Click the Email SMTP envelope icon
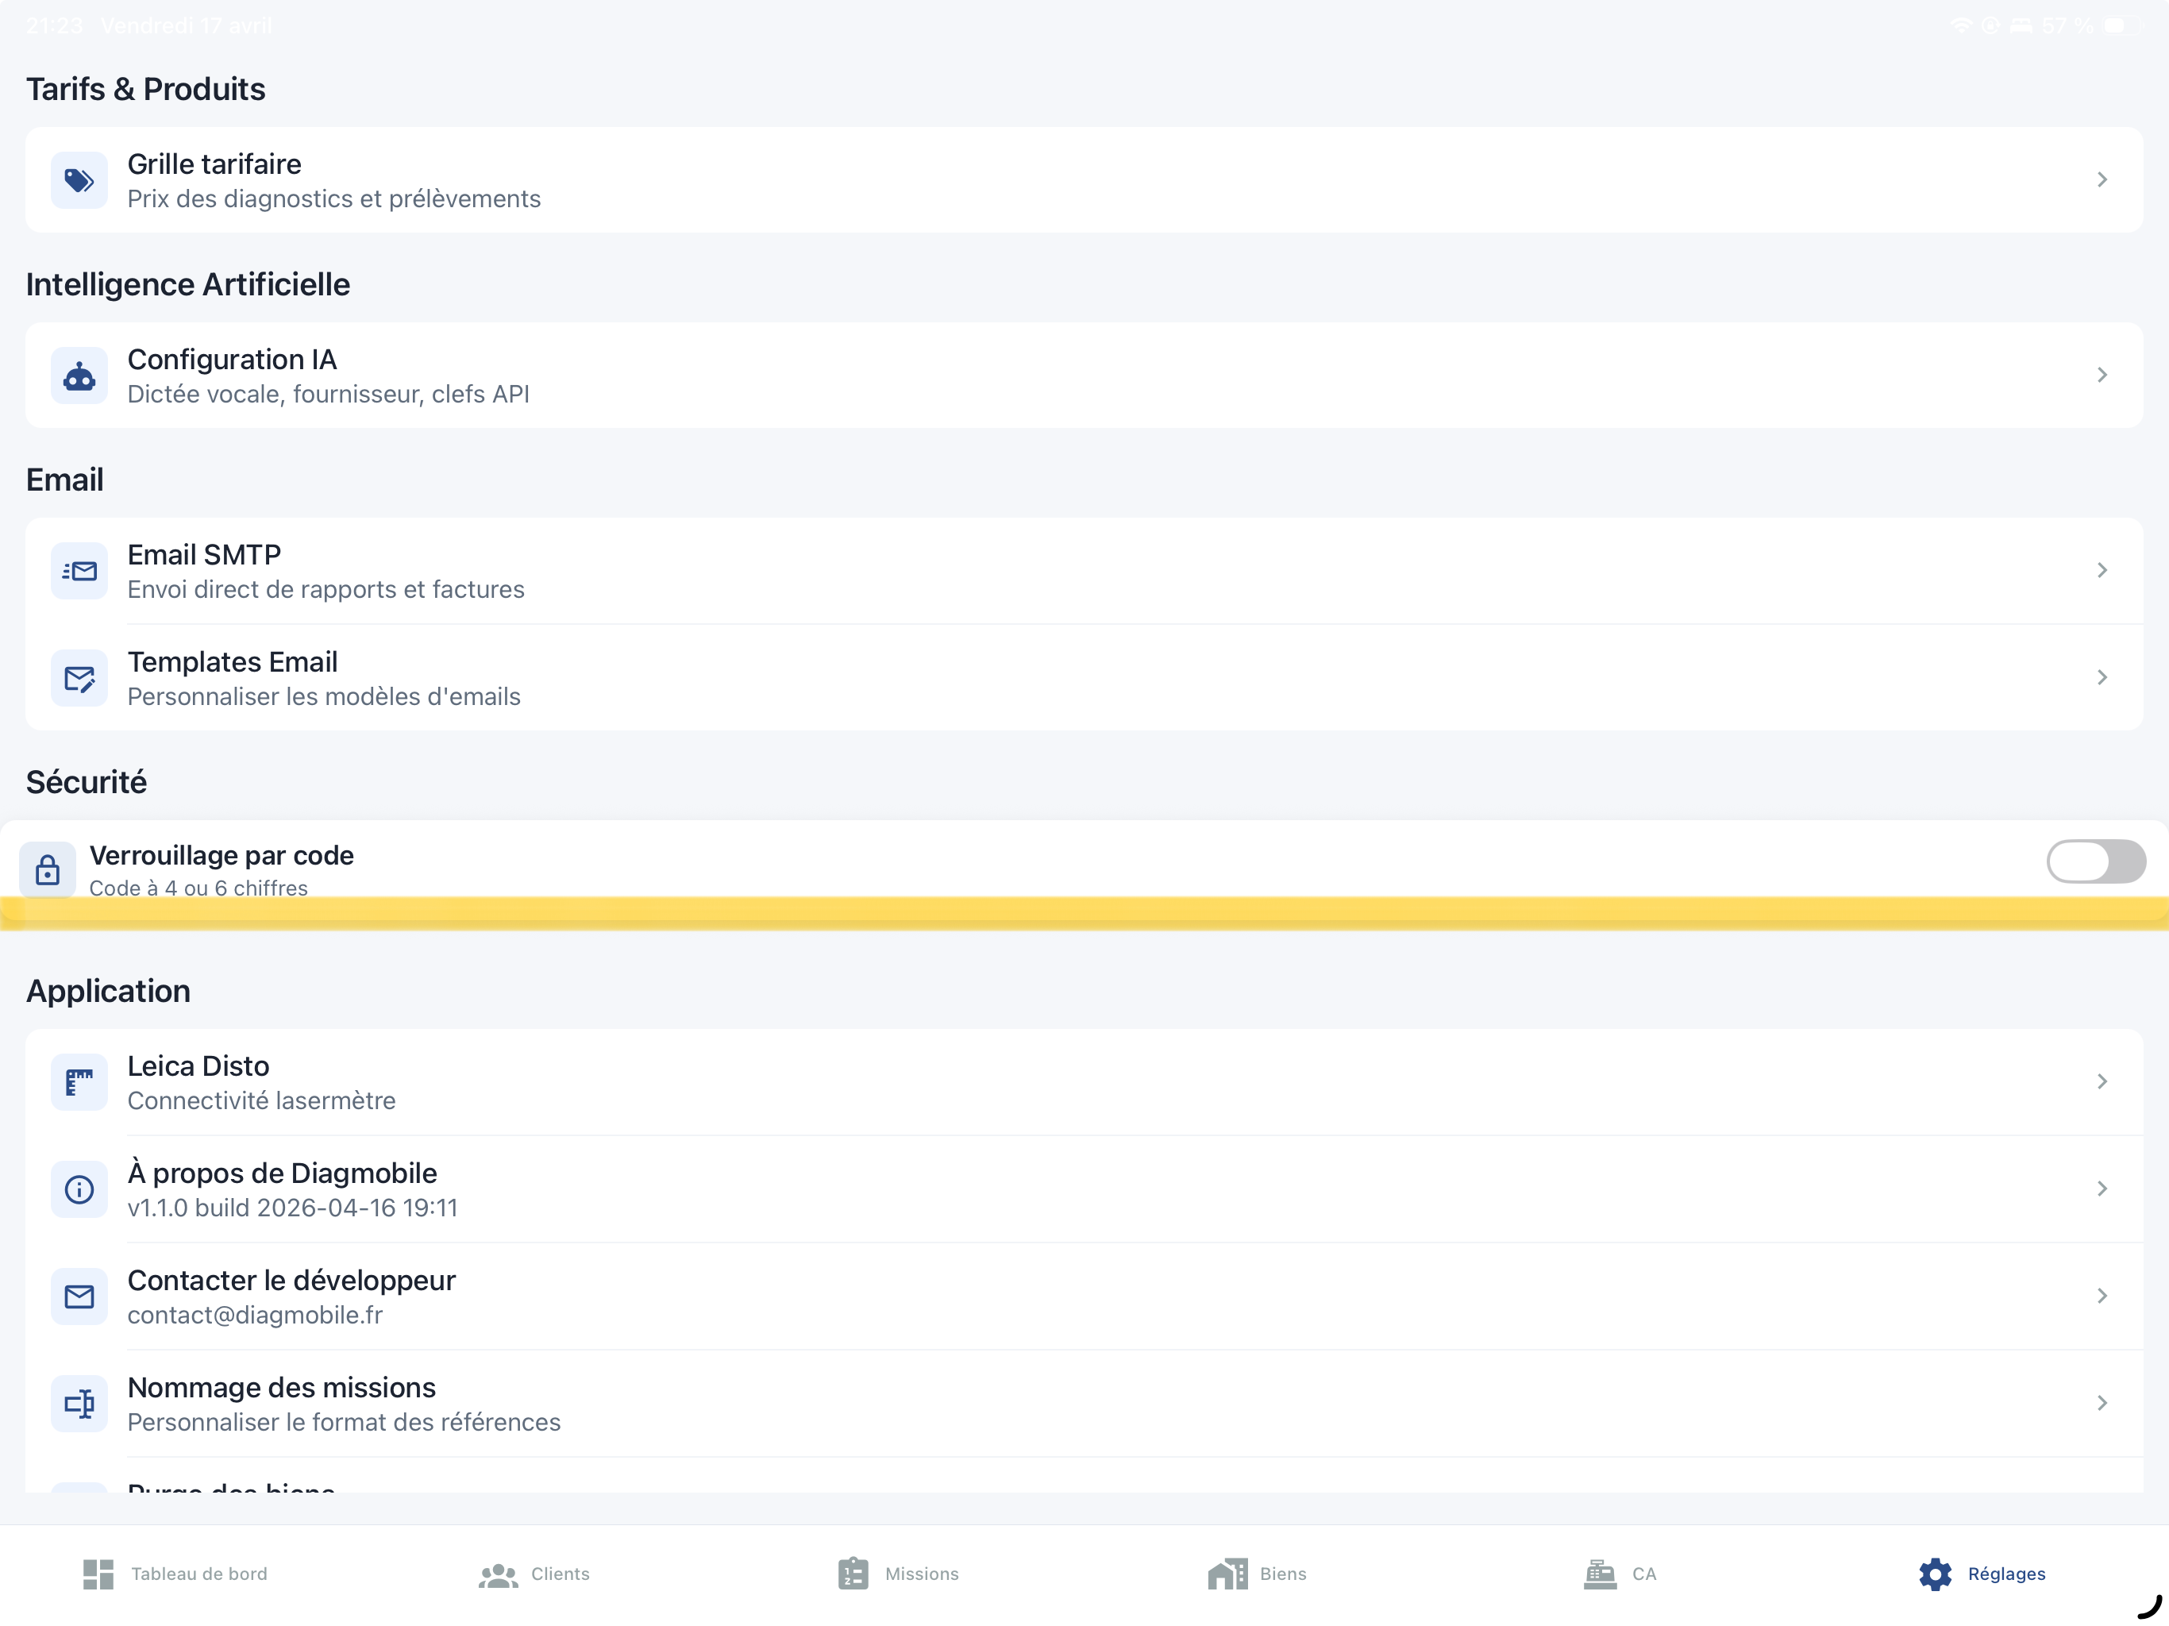The image size is (2169, 1626). coord(79,570)
